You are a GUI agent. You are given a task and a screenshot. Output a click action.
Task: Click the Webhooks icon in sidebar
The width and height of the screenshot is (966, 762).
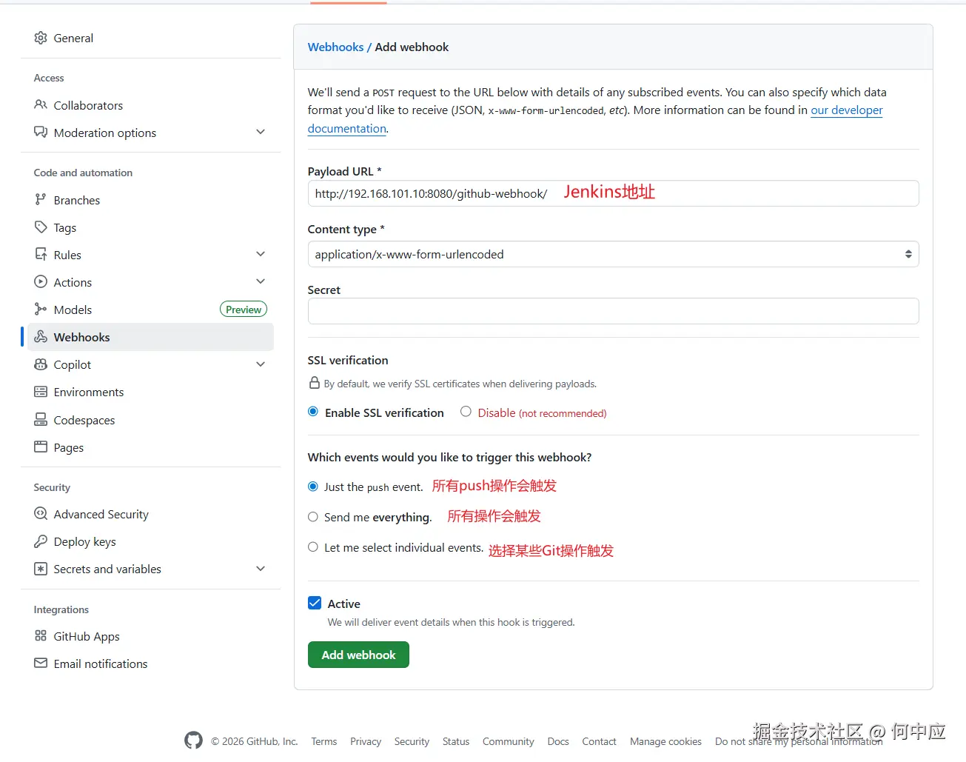41,337
